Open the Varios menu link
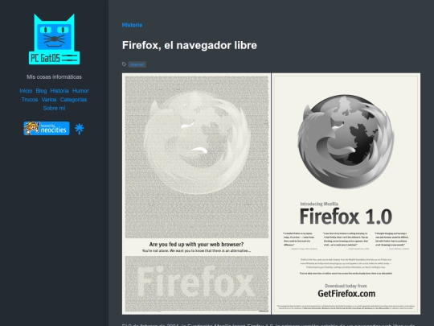Screen dimensions: 434x326 click(49, 100)
